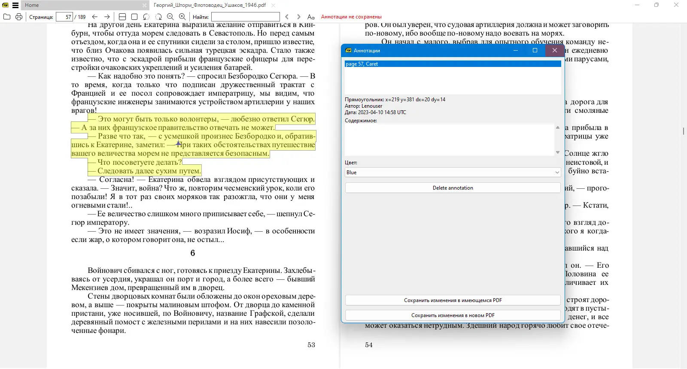Image resolution: width=687 pixels, height=369 pixels.
Task: Save changes to a new PDF
Action: coord(453,315)
